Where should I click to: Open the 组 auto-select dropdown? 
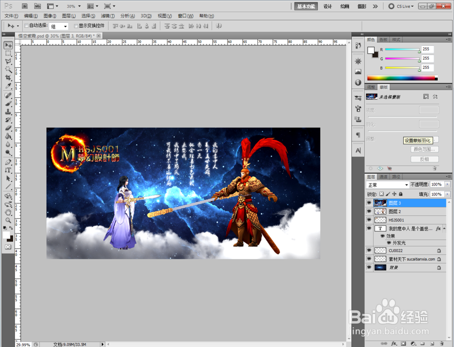point(59,26)
